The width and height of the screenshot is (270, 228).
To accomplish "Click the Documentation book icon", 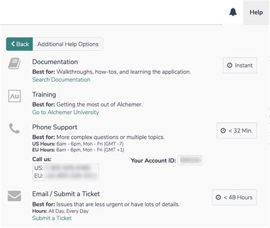I will point(14,63).
